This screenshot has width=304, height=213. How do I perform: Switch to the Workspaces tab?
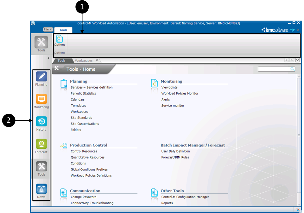84,61
